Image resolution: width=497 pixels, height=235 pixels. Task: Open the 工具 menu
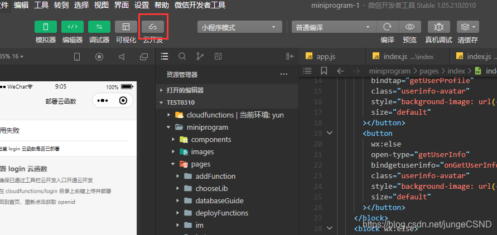(41, 5)
